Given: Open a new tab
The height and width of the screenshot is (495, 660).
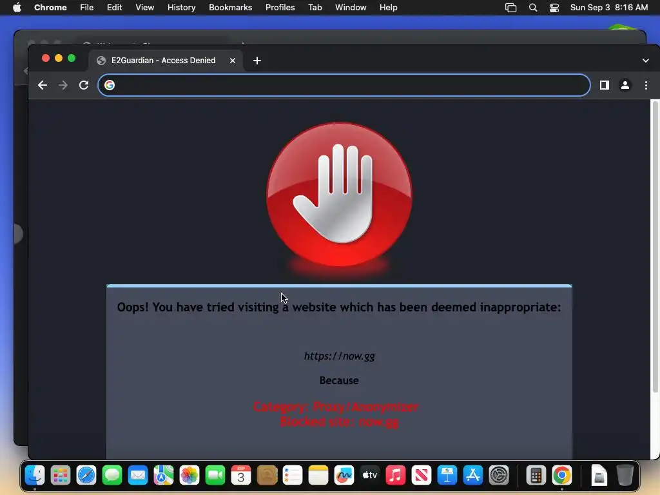Looking at the screenshot, I should [257, 61].
